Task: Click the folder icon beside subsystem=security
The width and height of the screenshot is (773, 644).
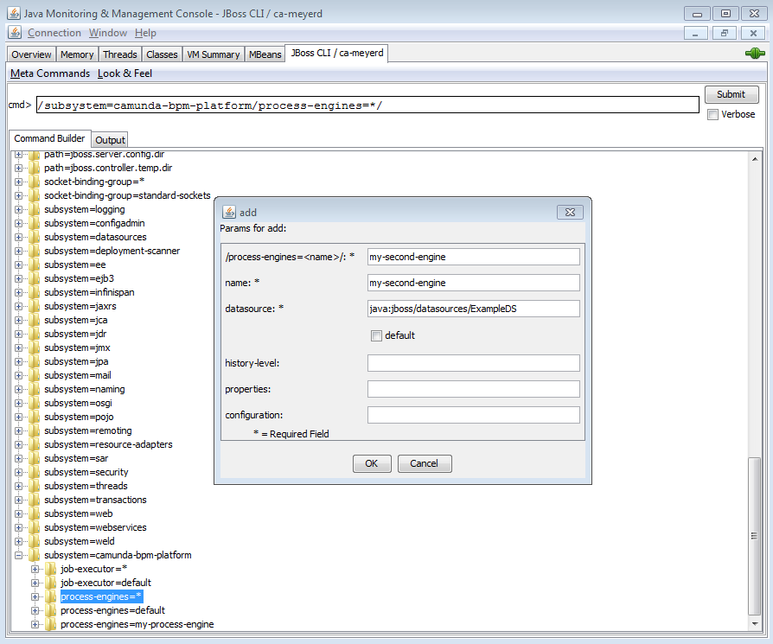Action: [x=34, y=472]
